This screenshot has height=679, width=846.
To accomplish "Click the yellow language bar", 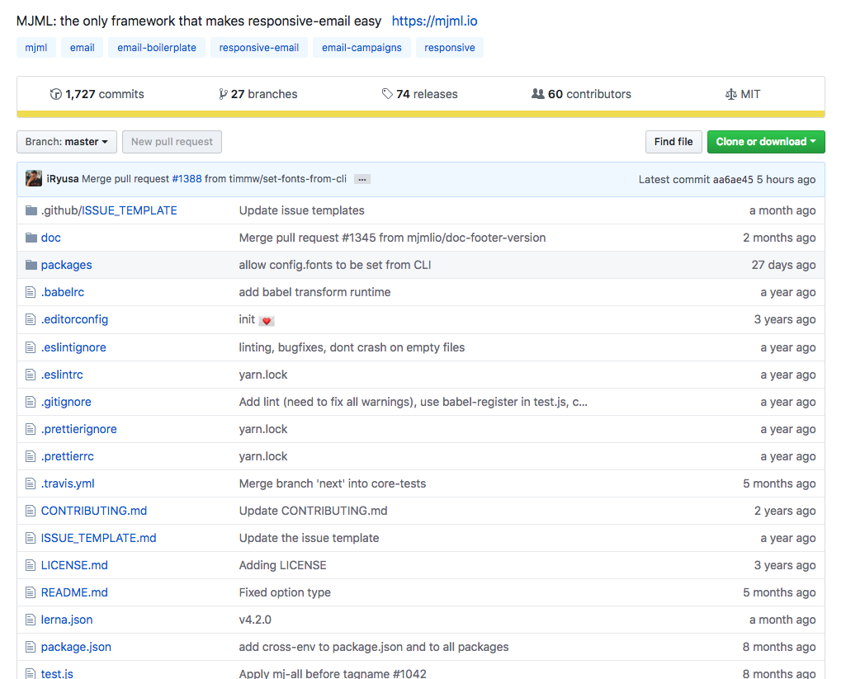I will pyautogui.click(x=421, y=114).
